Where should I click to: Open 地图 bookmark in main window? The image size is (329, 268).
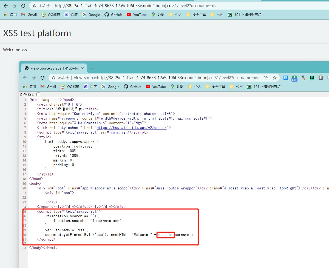tap(158, 15)
